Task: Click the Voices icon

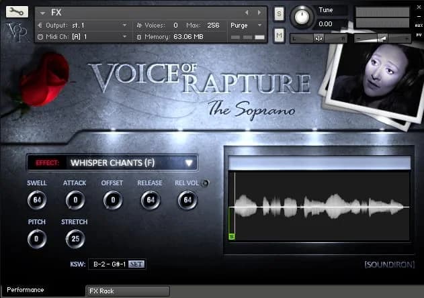Action: tap(139, 26)
